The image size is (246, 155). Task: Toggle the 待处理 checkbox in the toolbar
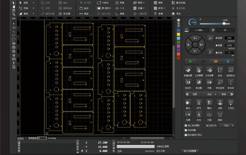pos(60,14)
